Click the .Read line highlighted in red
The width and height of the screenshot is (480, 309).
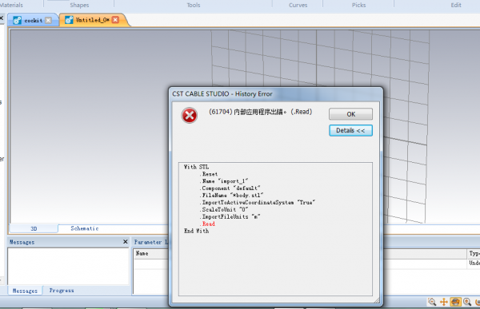point(207,224)
